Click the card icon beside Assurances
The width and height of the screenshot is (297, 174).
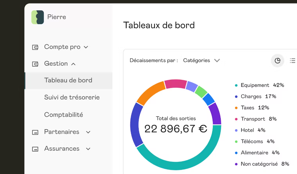tap(35, 149)
